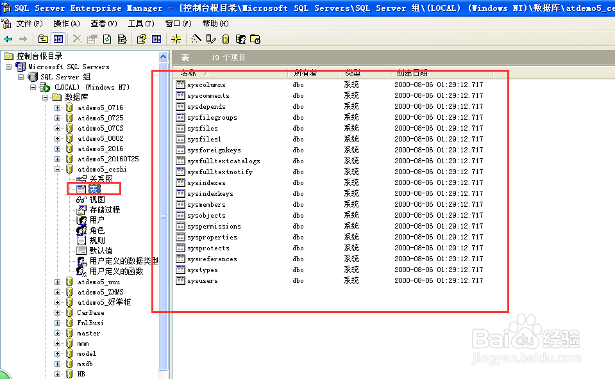Select the sysfulltextcatalogs table row
The image size is (615, 379).
[x=224, y=161]
